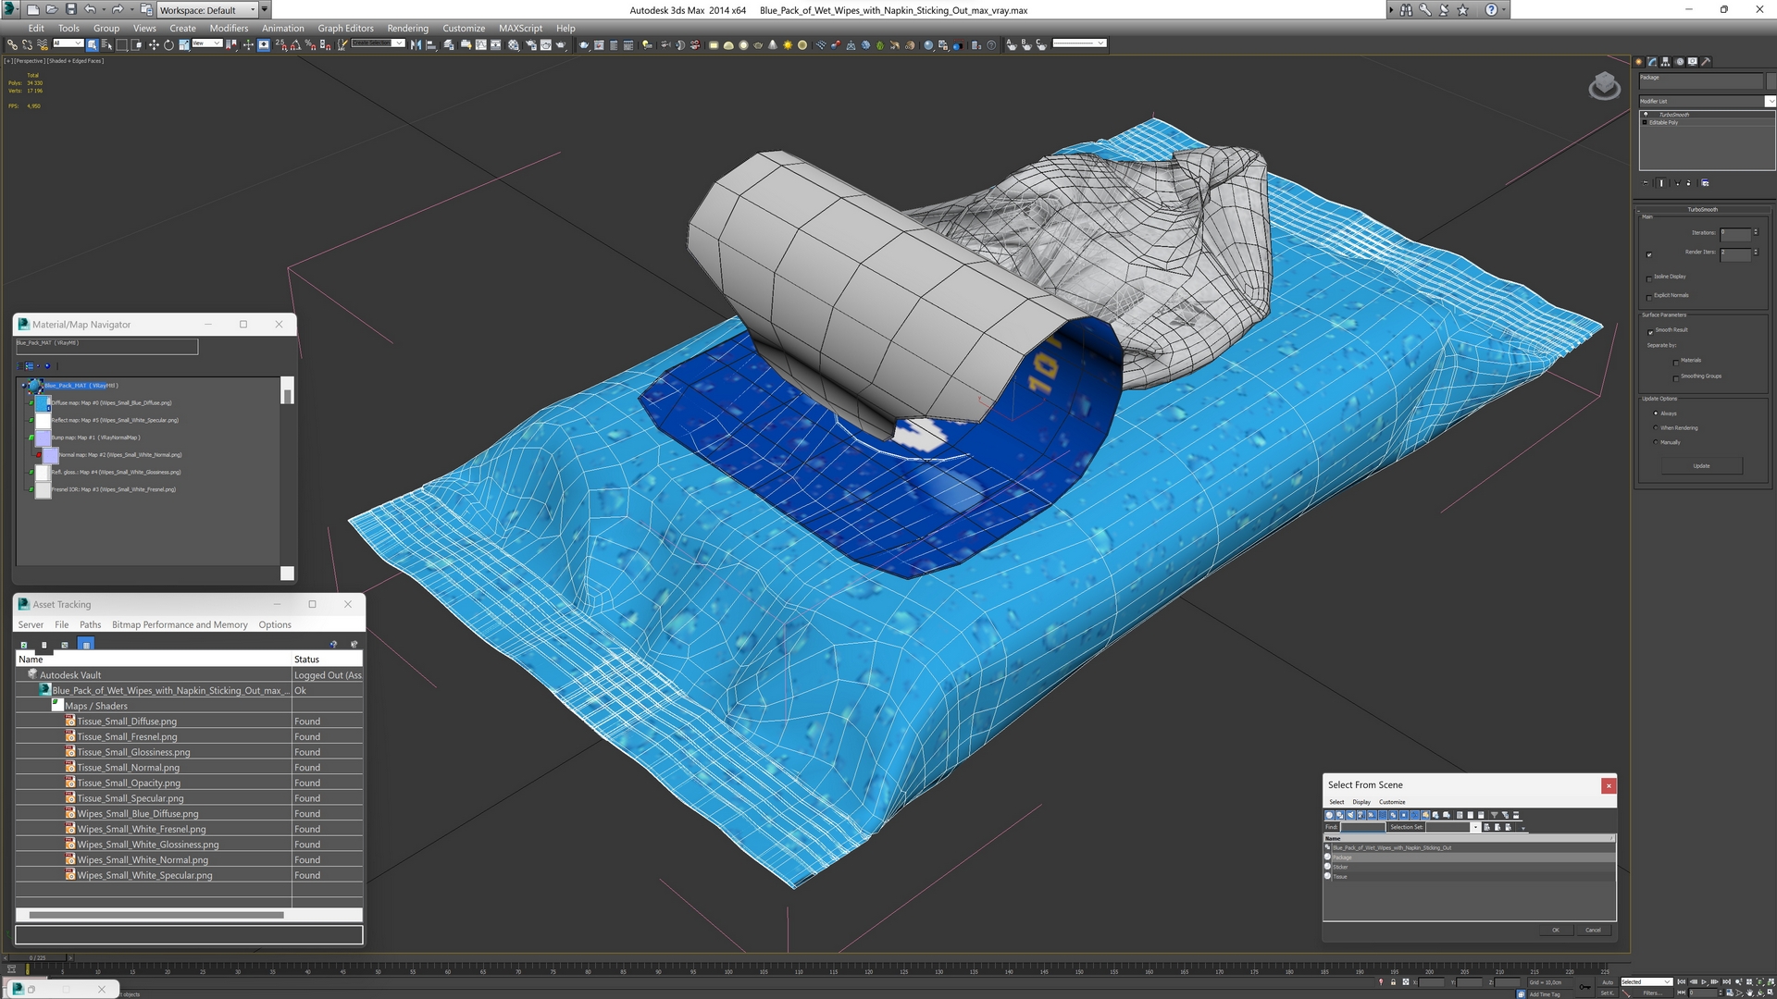Click the Help question mark icon
Viewport: 1777px width, 999px height.
pos(1491,9)
